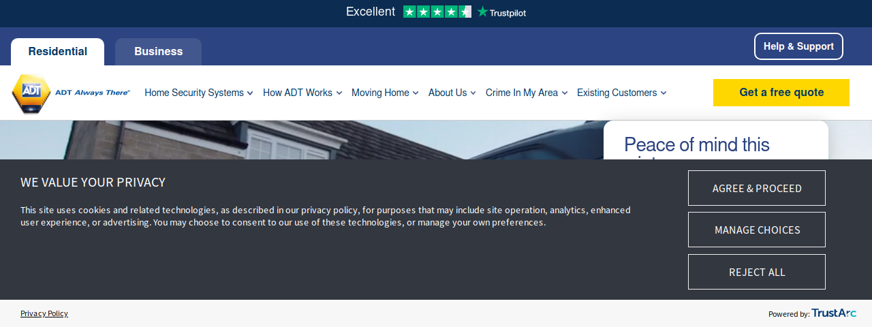Screen dimensions: 872x327
Task: Expand chevron beside About Us
Action: pyautogui.click(x=473, y=93)
